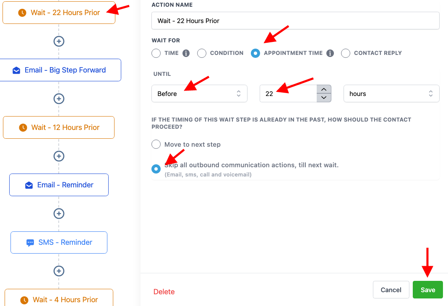This screenshot has width=448, height=306.
Task: Open the hours unit dropdown
Action: (391, 93)
